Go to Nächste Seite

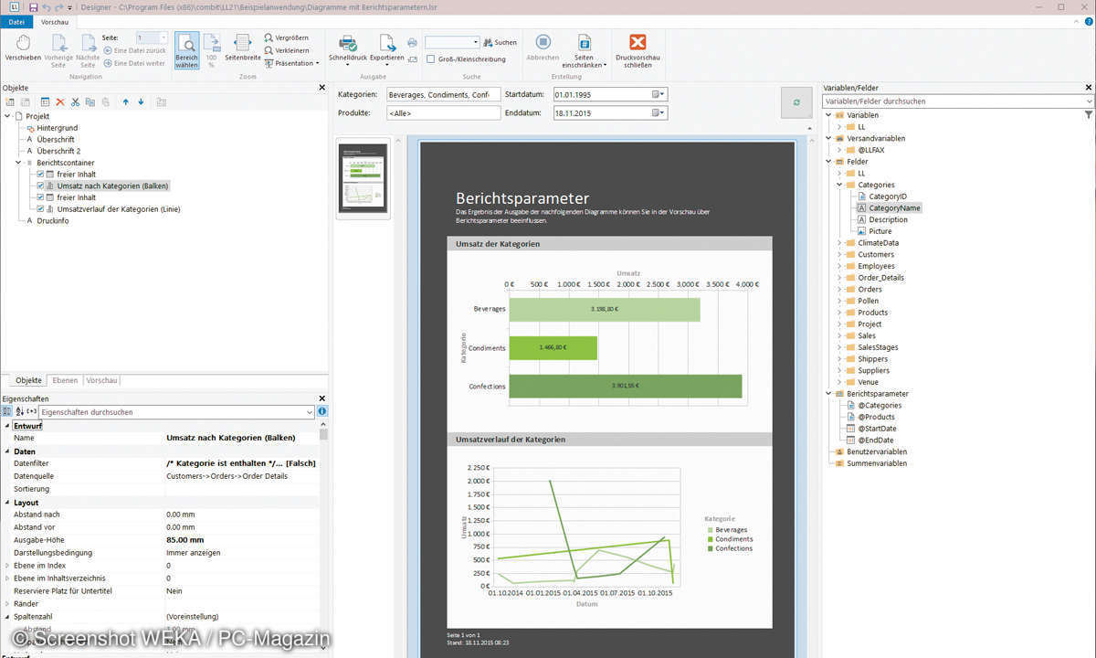pos(88,49)
